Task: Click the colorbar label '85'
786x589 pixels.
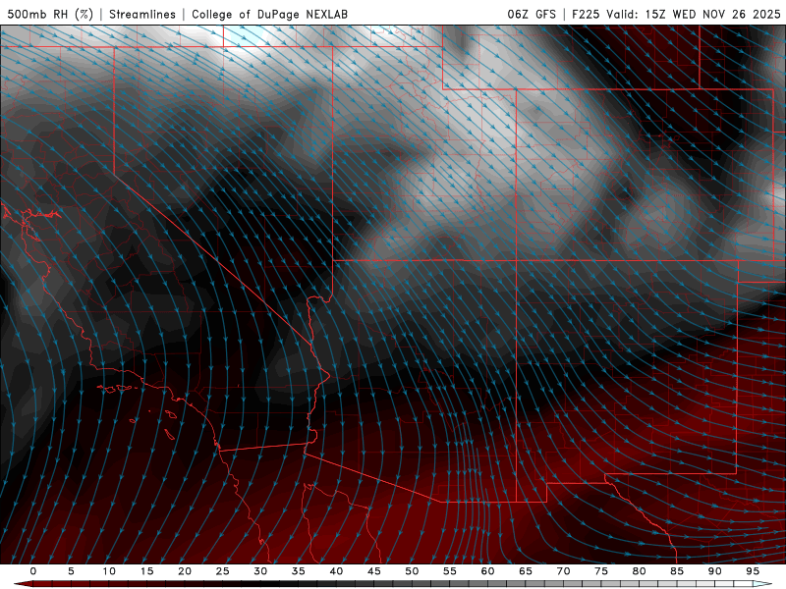Action: point(677,571)
